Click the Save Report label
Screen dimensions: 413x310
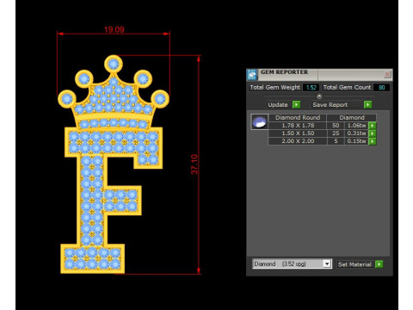[x=330, y=105]
